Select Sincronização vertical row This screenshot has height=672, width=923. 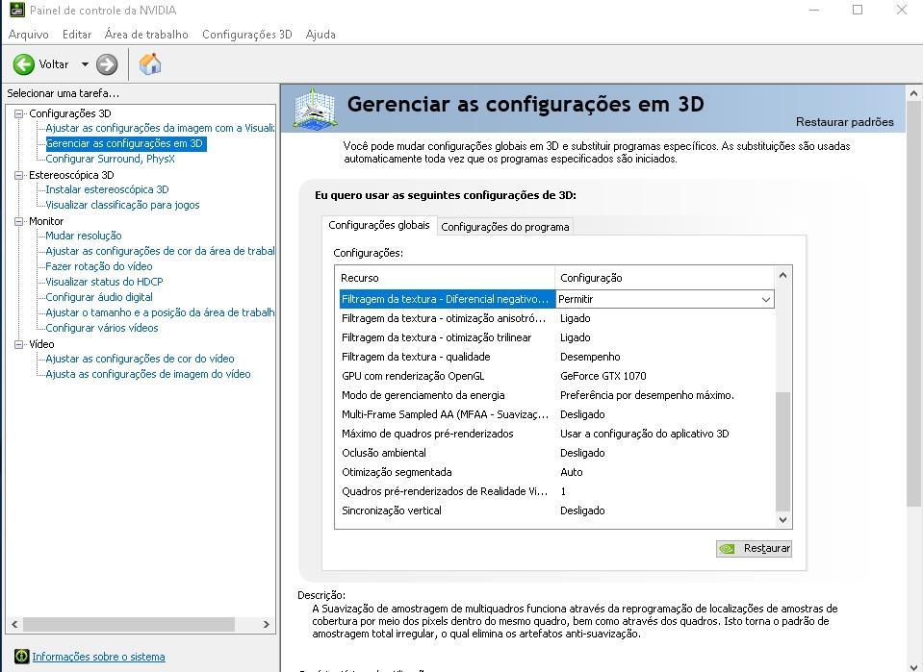coord(557,510)
